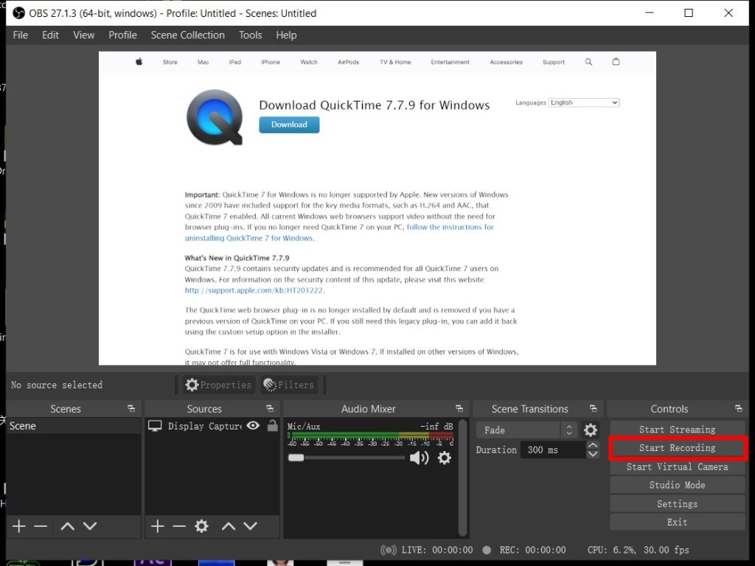Open the Profile menu
This screenshot has width=755, height=566.
tap(123, 35)
